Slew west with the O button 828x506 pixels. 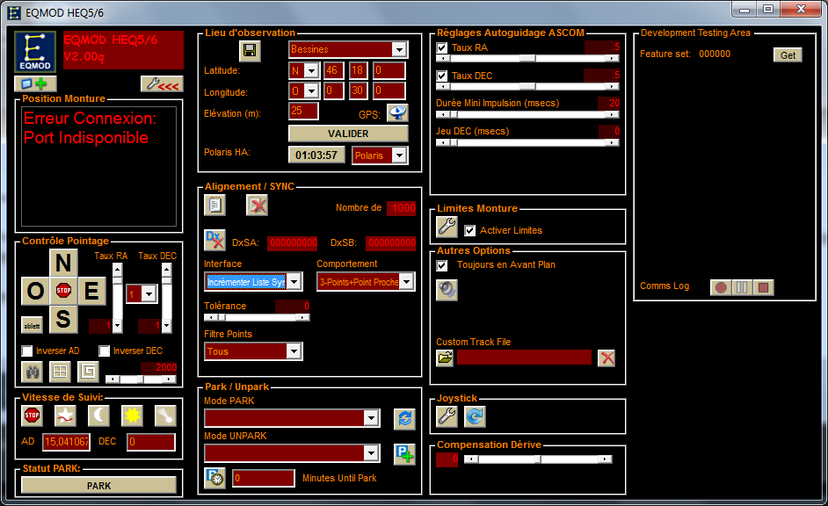(x=35, y=290)
